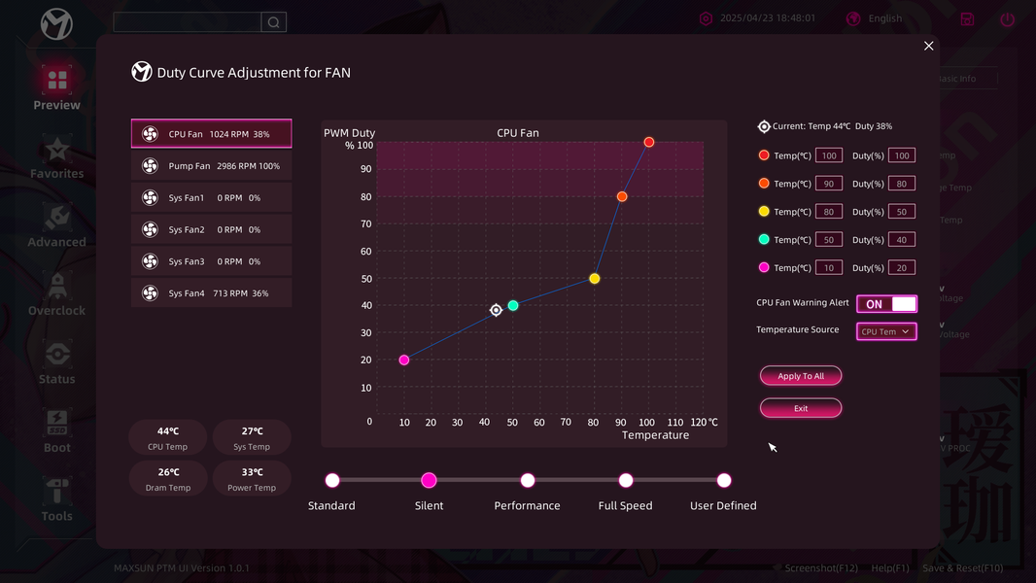Choose the Full Speed preset dot
Viewport: 1036px width, 583px height.
625,481
